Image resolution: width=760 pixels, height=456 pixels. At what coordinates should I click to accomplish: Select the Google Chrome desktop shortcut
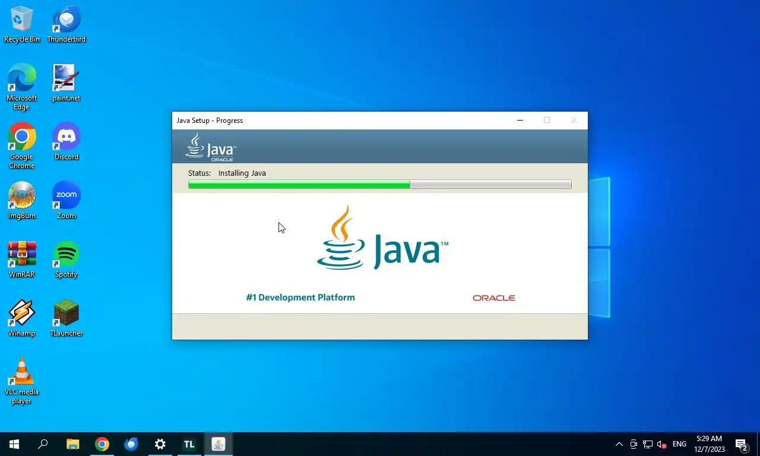click(x=22, y=146)
